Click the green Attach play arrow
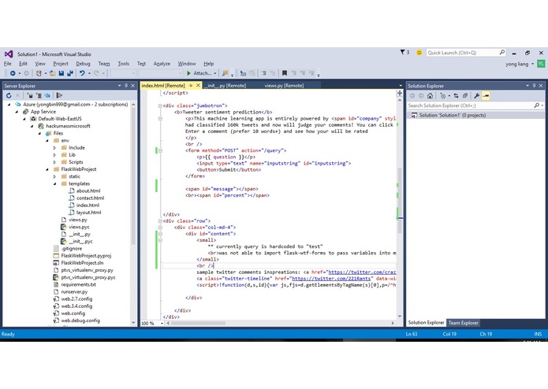This screenshot has height=389, width=548. pyautogui.click(x=188, y=73)
